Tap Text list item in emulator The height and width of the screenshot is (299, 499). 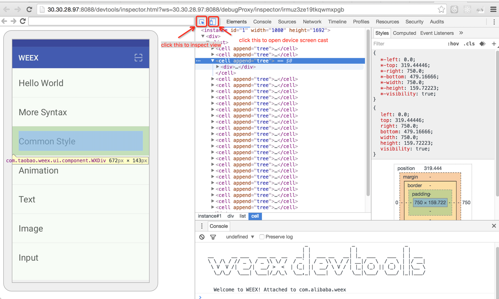click(x=81, y=199)
